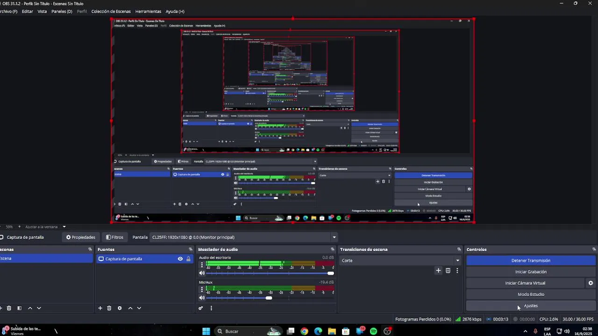The width and height of the screenshot is (598, 336).
Task: Click Iniciar Cámara Virtual button
Action: pyautogui.click(x=525, y=283)
